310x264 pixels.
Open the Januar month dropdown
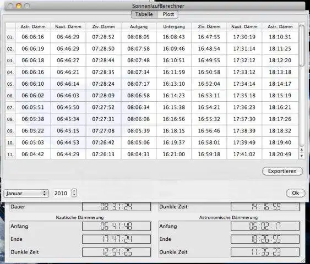pos(26,193)
